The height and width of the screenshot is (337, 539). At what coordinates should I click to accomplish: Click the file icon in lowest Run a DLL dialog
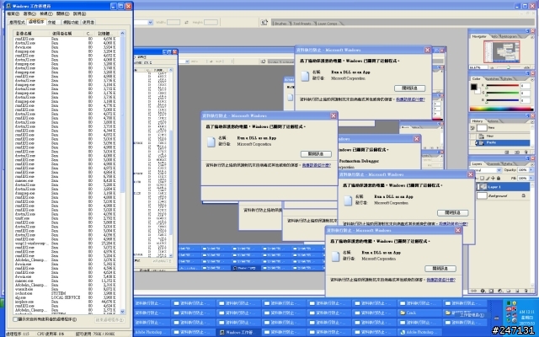[335, 256]
